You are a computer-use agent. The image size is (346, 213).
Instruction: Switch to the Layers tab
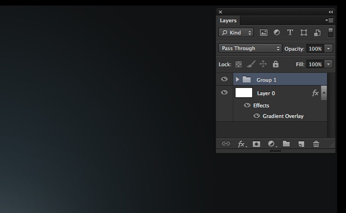tap(228, 20)
